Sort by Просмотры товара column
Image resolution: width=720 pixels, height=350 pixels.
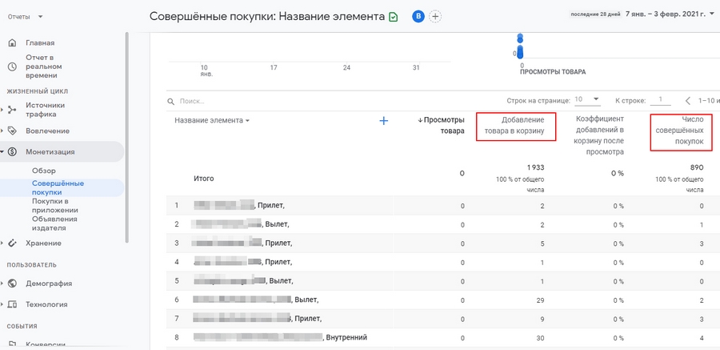coord(441,126)
